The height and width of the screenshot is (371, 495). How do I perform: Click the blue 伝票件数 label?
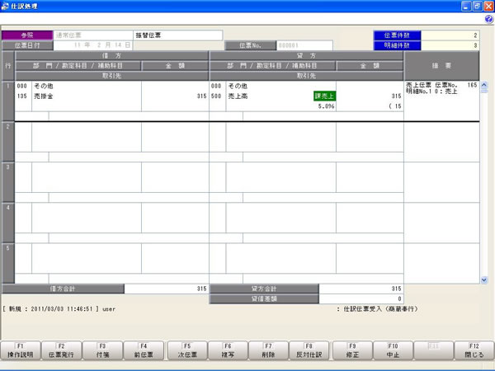pos(397,35)
